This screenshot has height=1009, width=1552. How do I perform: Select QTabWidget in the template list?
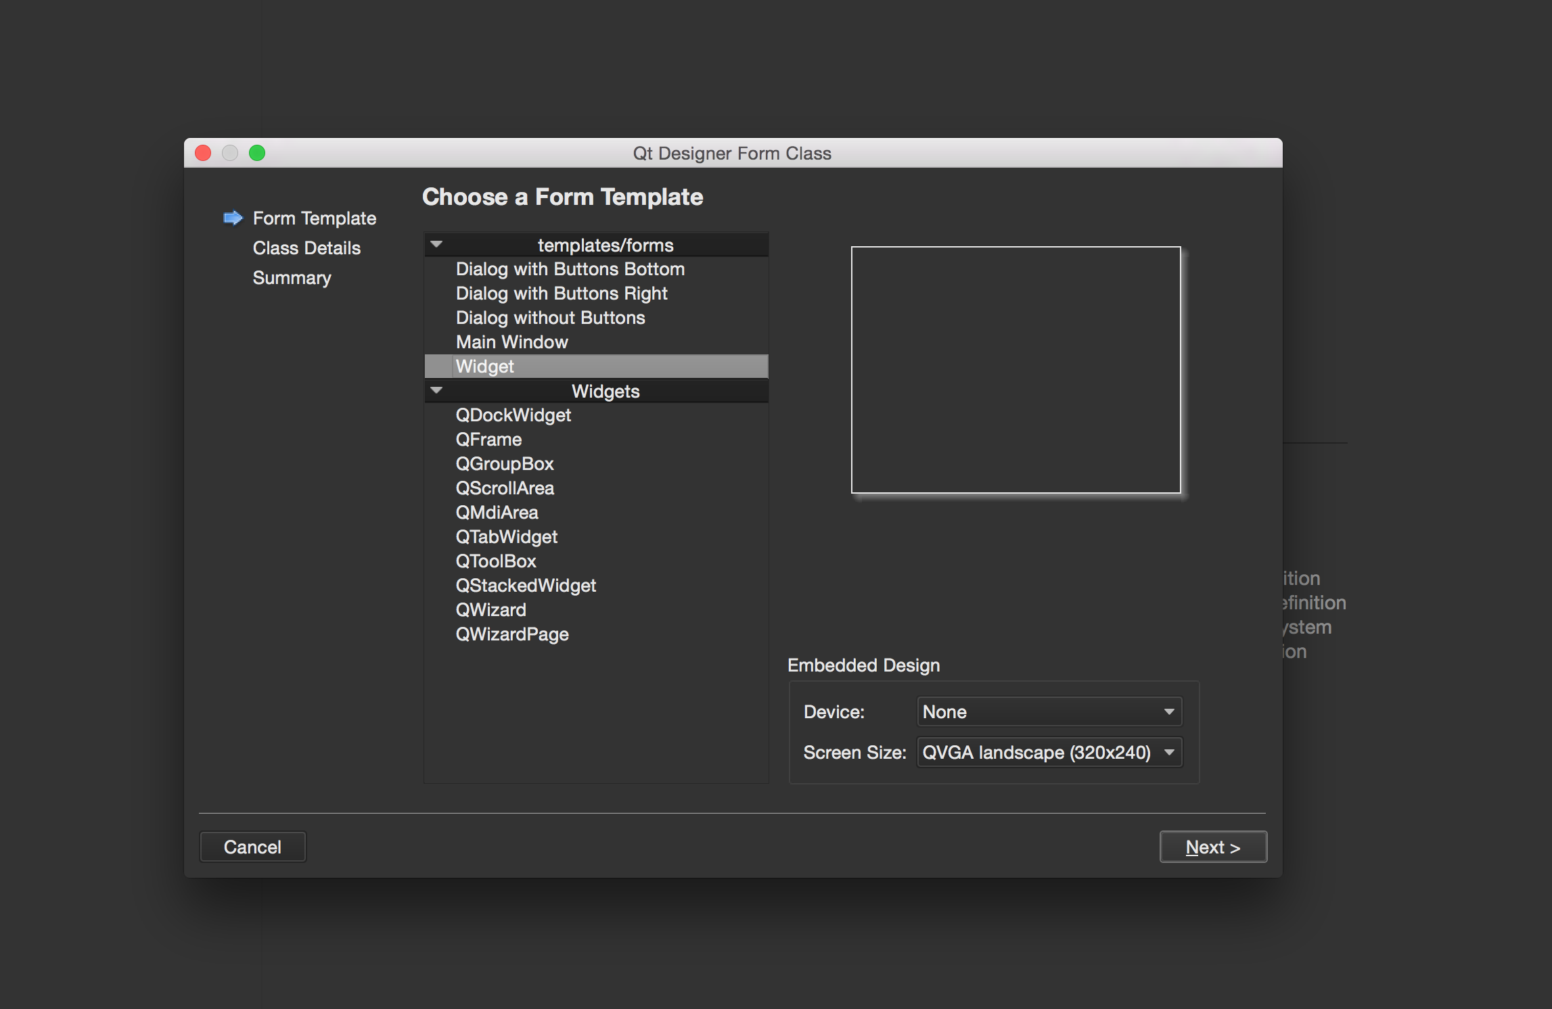[x=506, y=537]
